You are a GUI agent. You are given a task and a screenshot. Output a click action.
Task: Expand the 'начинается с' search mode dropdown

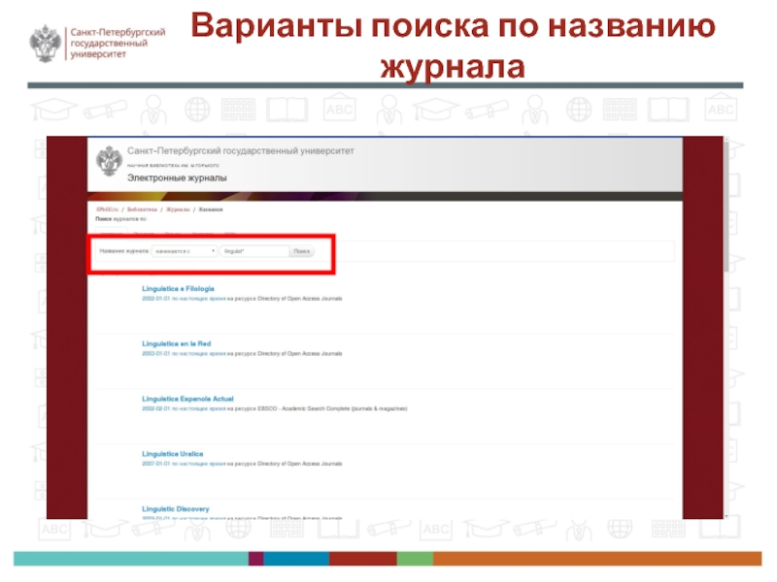(x=185, y=251)
